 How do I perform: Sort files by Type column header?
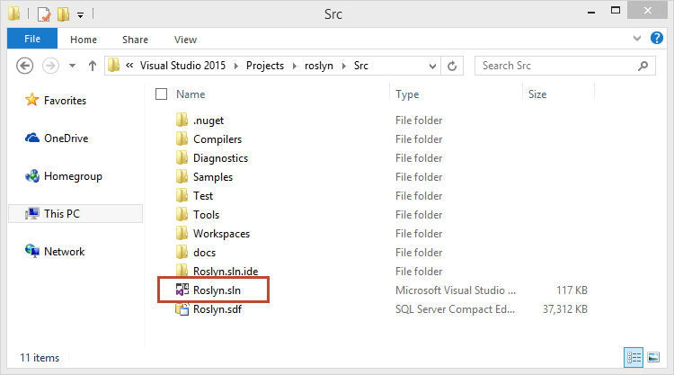[407, 94]
